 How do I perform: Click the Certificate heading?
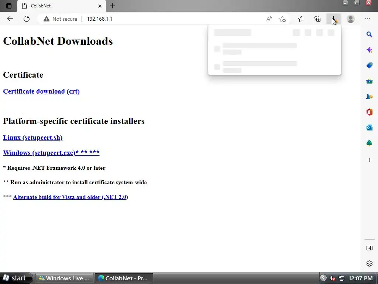tap(23, 75)
